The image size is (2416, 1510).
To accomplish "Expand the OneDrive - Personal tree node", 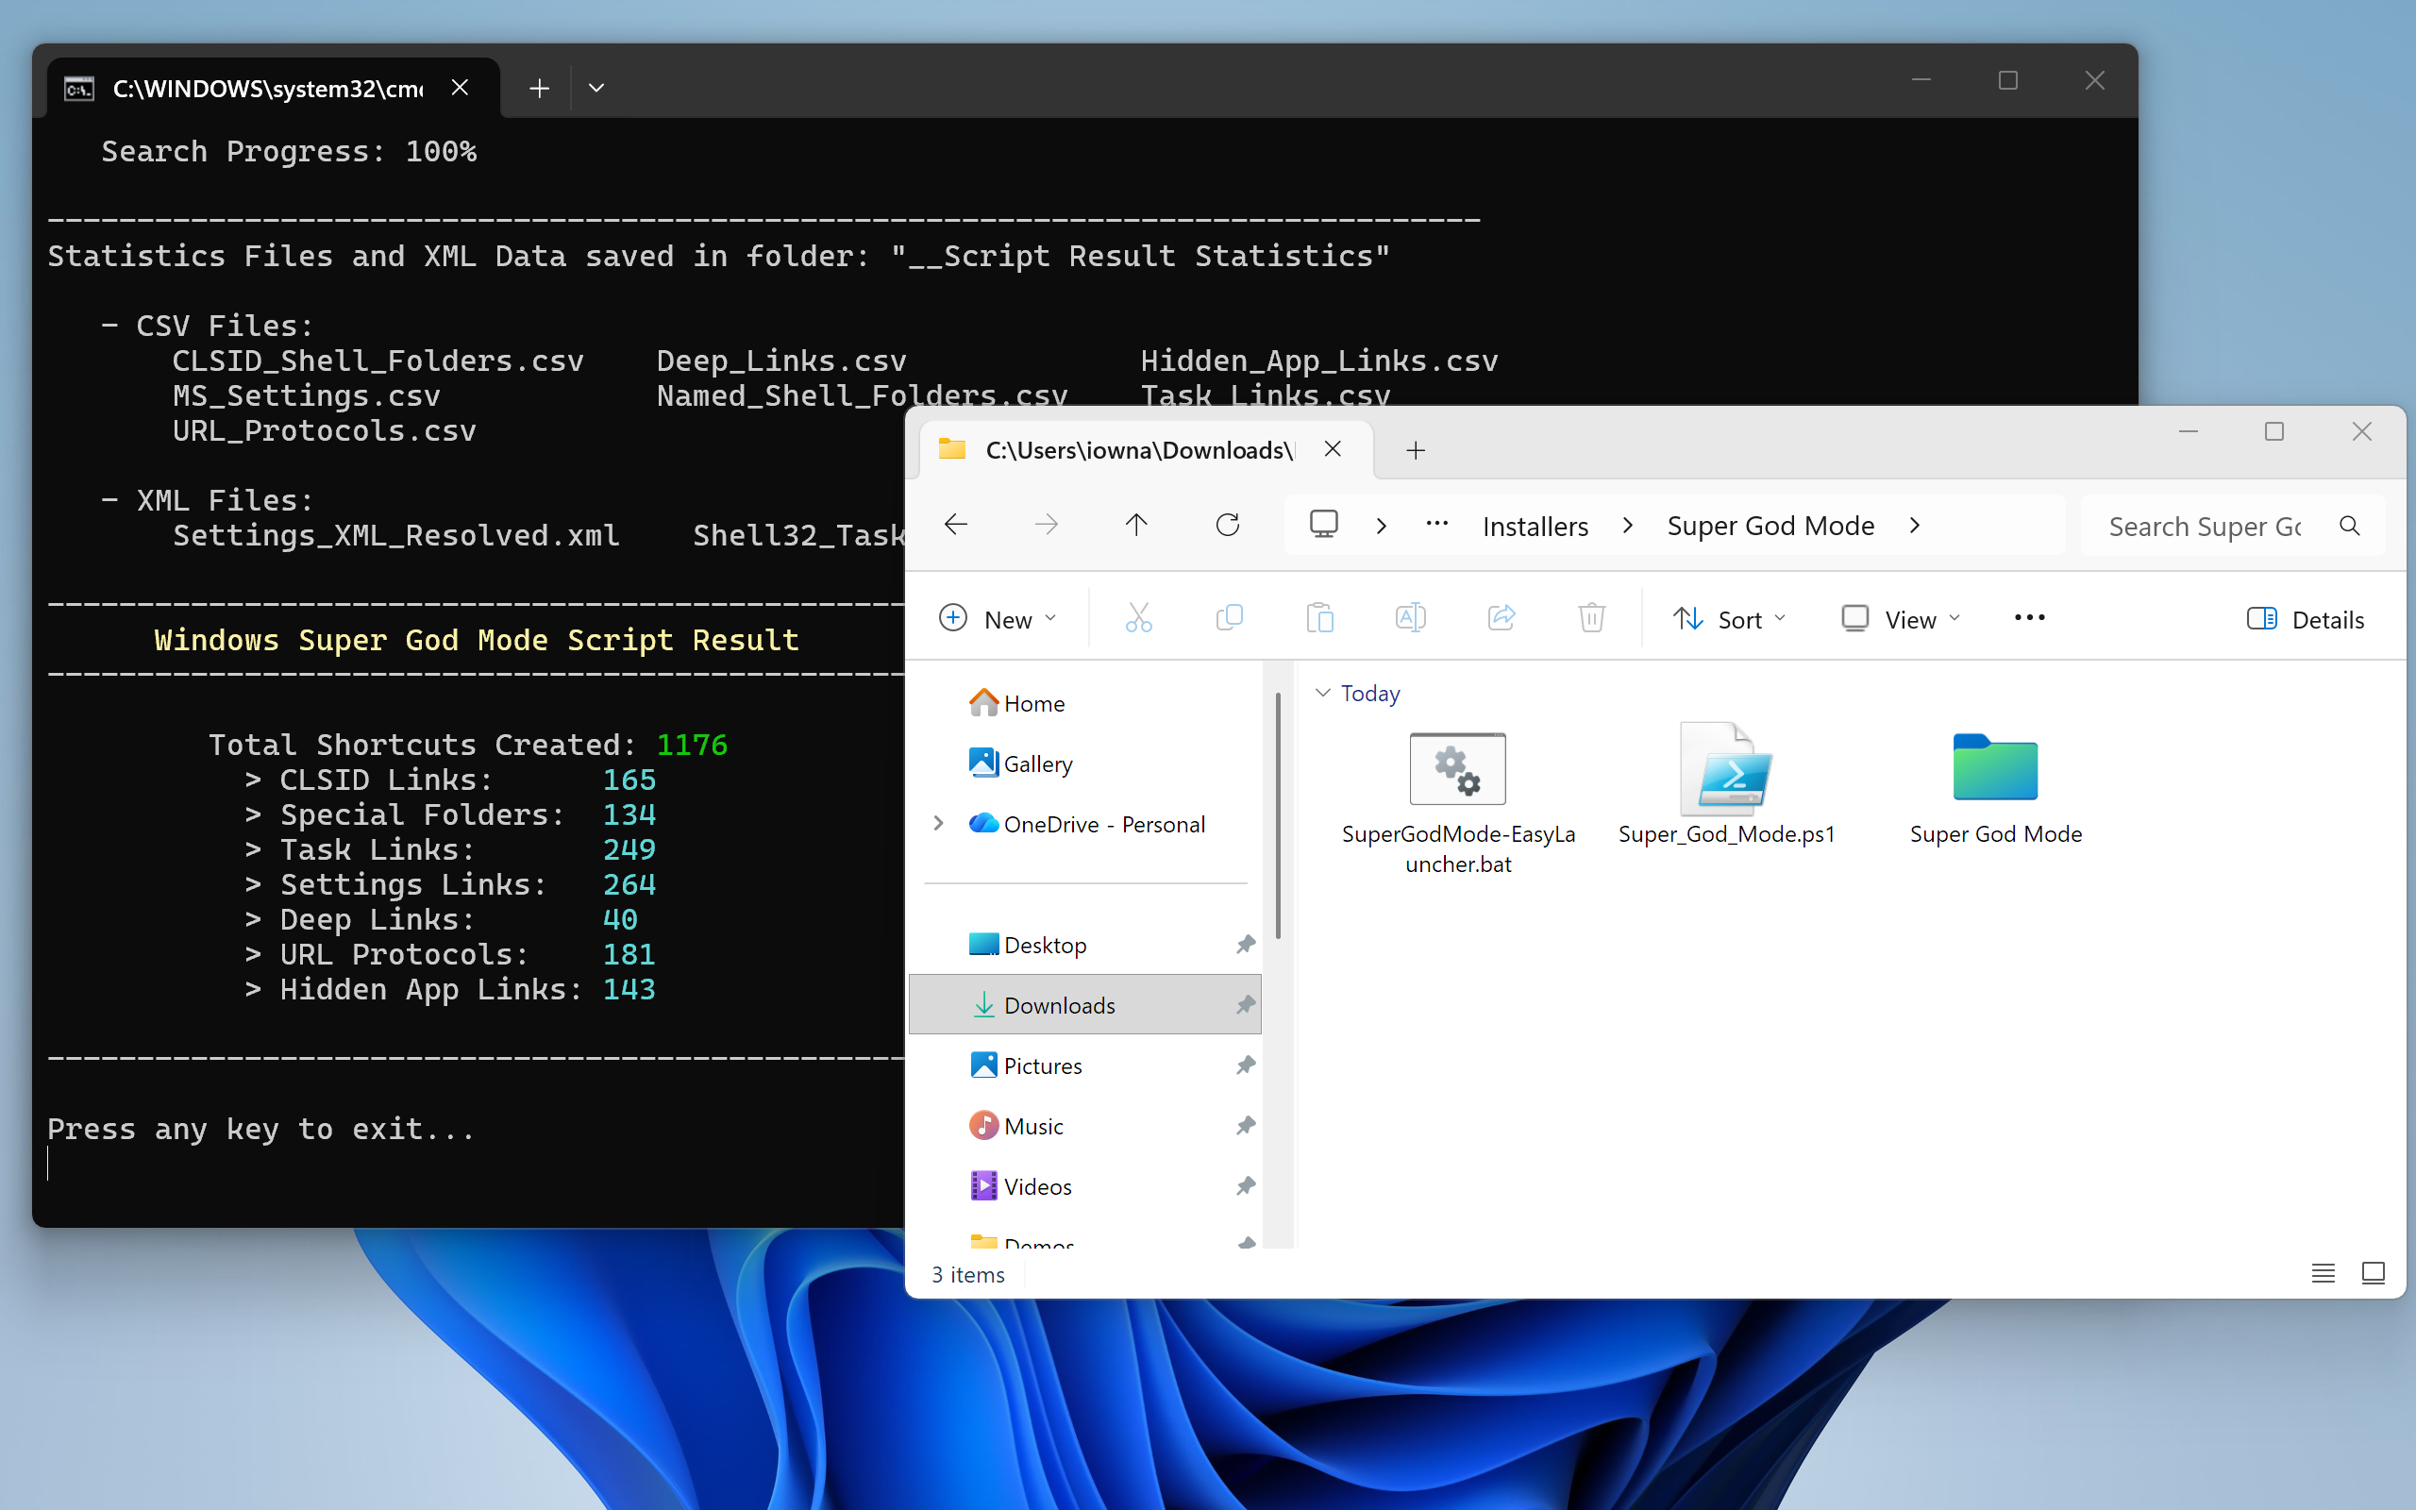I will 938,823.
